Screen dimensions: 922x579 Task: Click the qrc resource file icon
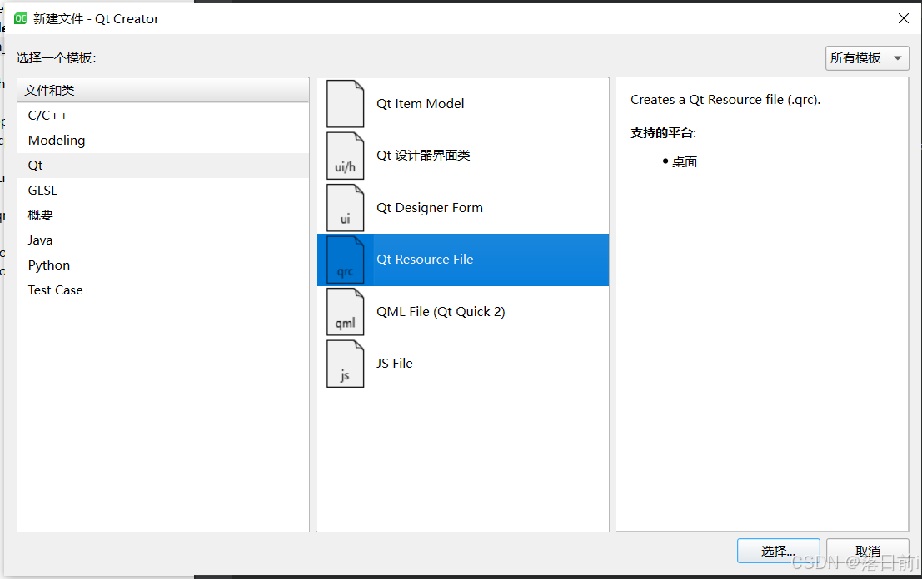345,260
